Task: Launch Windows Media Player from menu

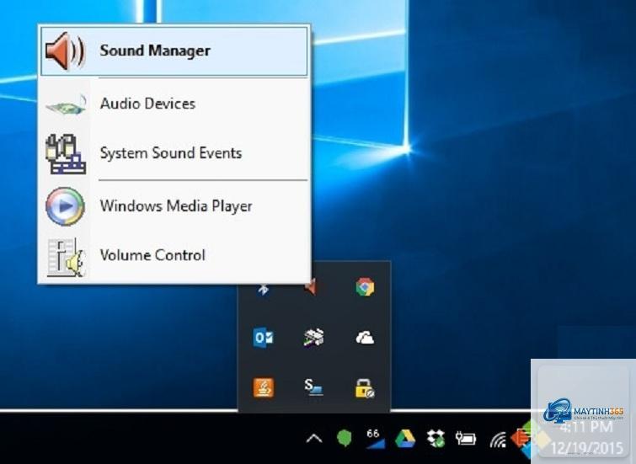Action: point(174,206)
